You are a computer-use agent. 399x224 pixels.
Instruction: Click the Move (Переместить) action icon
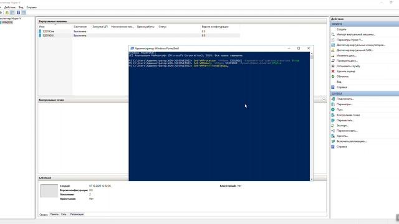point(333,120)
